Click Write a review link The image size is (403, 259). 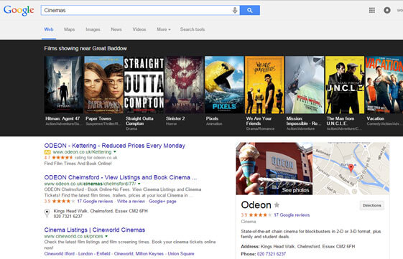pyautogui.click(x=131, y=201)
